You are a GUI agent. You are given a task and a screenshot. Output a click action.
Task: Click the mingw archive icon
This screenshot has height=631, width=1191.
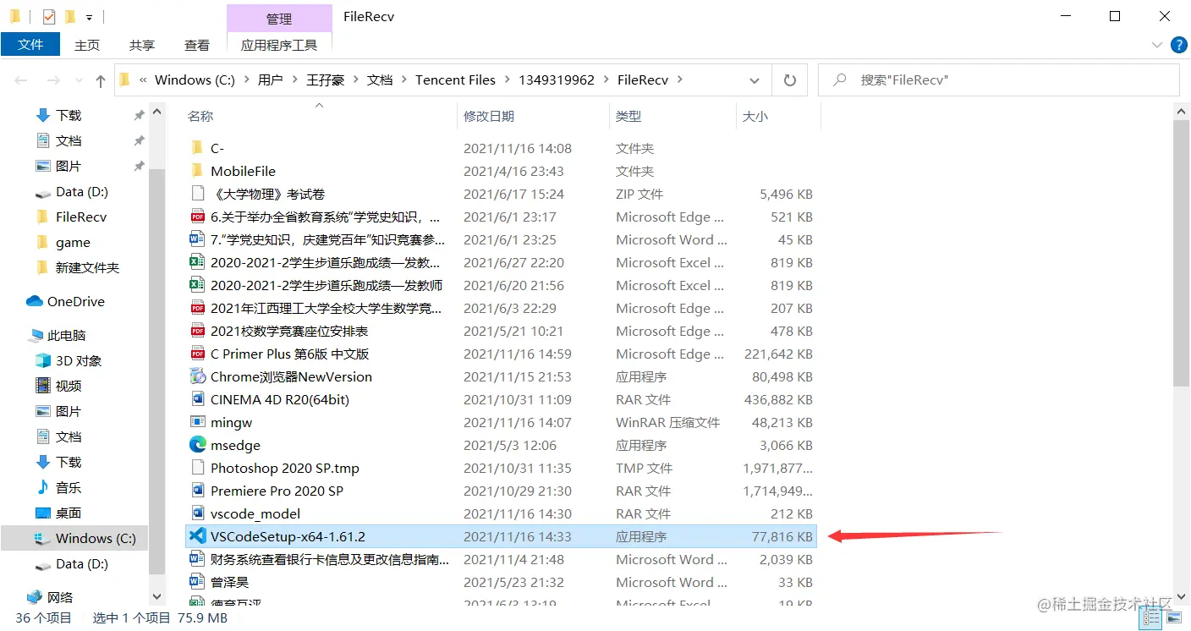pyautogui.click(x=197, y=422)
